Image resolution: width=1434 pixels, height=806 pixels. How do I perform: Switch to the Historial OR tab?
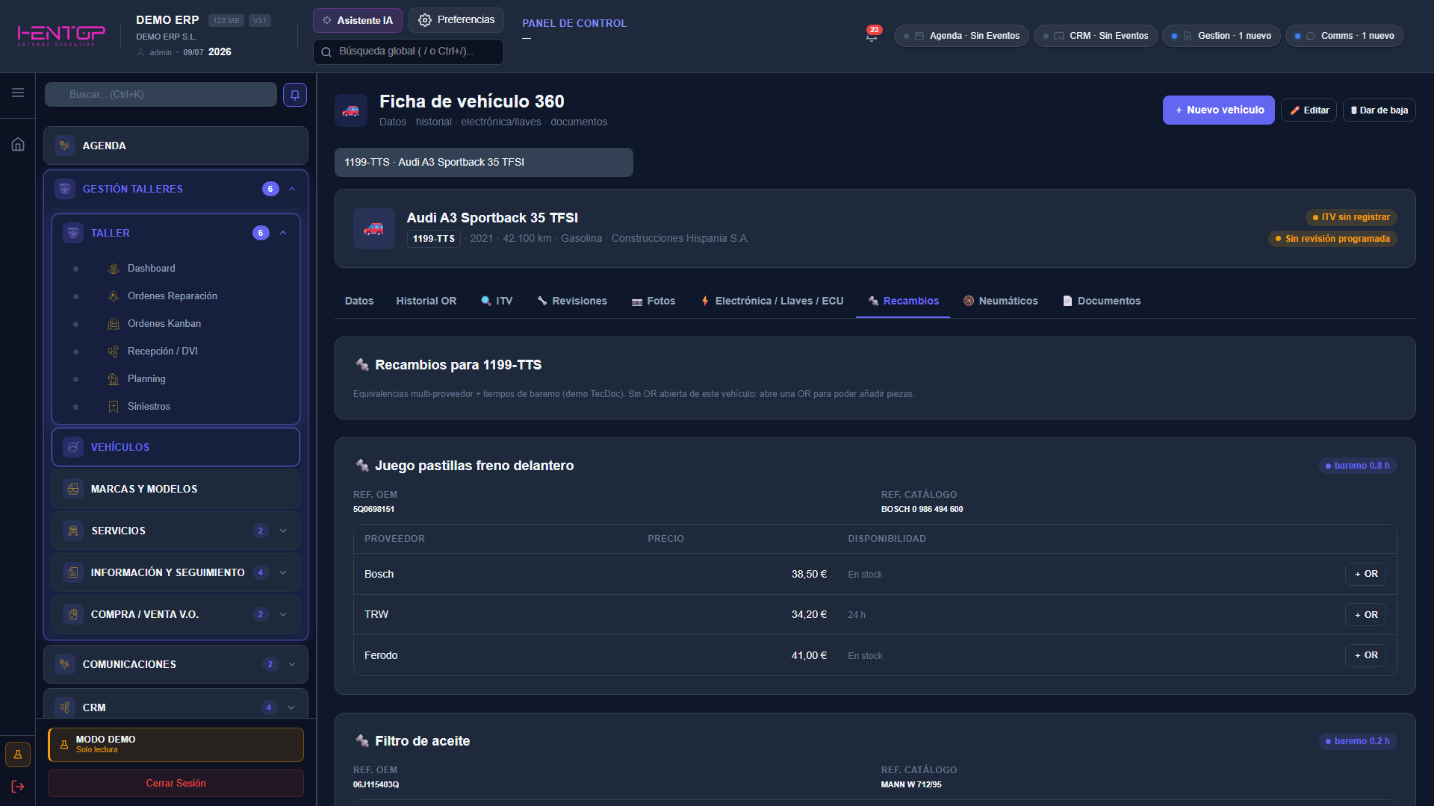click(426, 301)
